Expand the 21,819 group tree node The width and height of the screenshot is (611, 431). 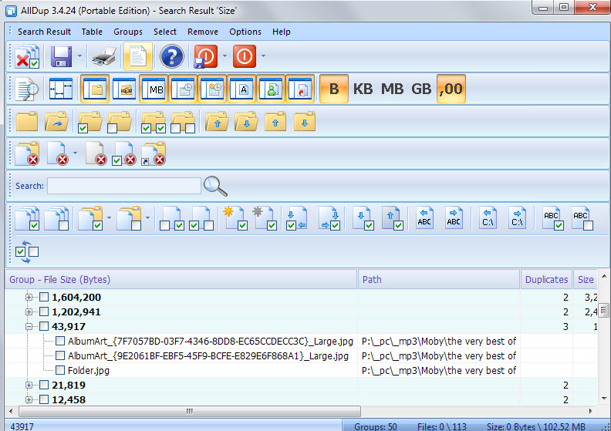(x=29, y=386)
